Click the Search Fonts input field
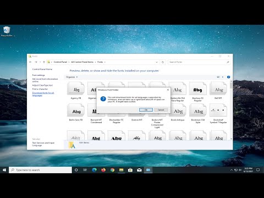Viewport: 264px width, 198px height. pos(199,62)
